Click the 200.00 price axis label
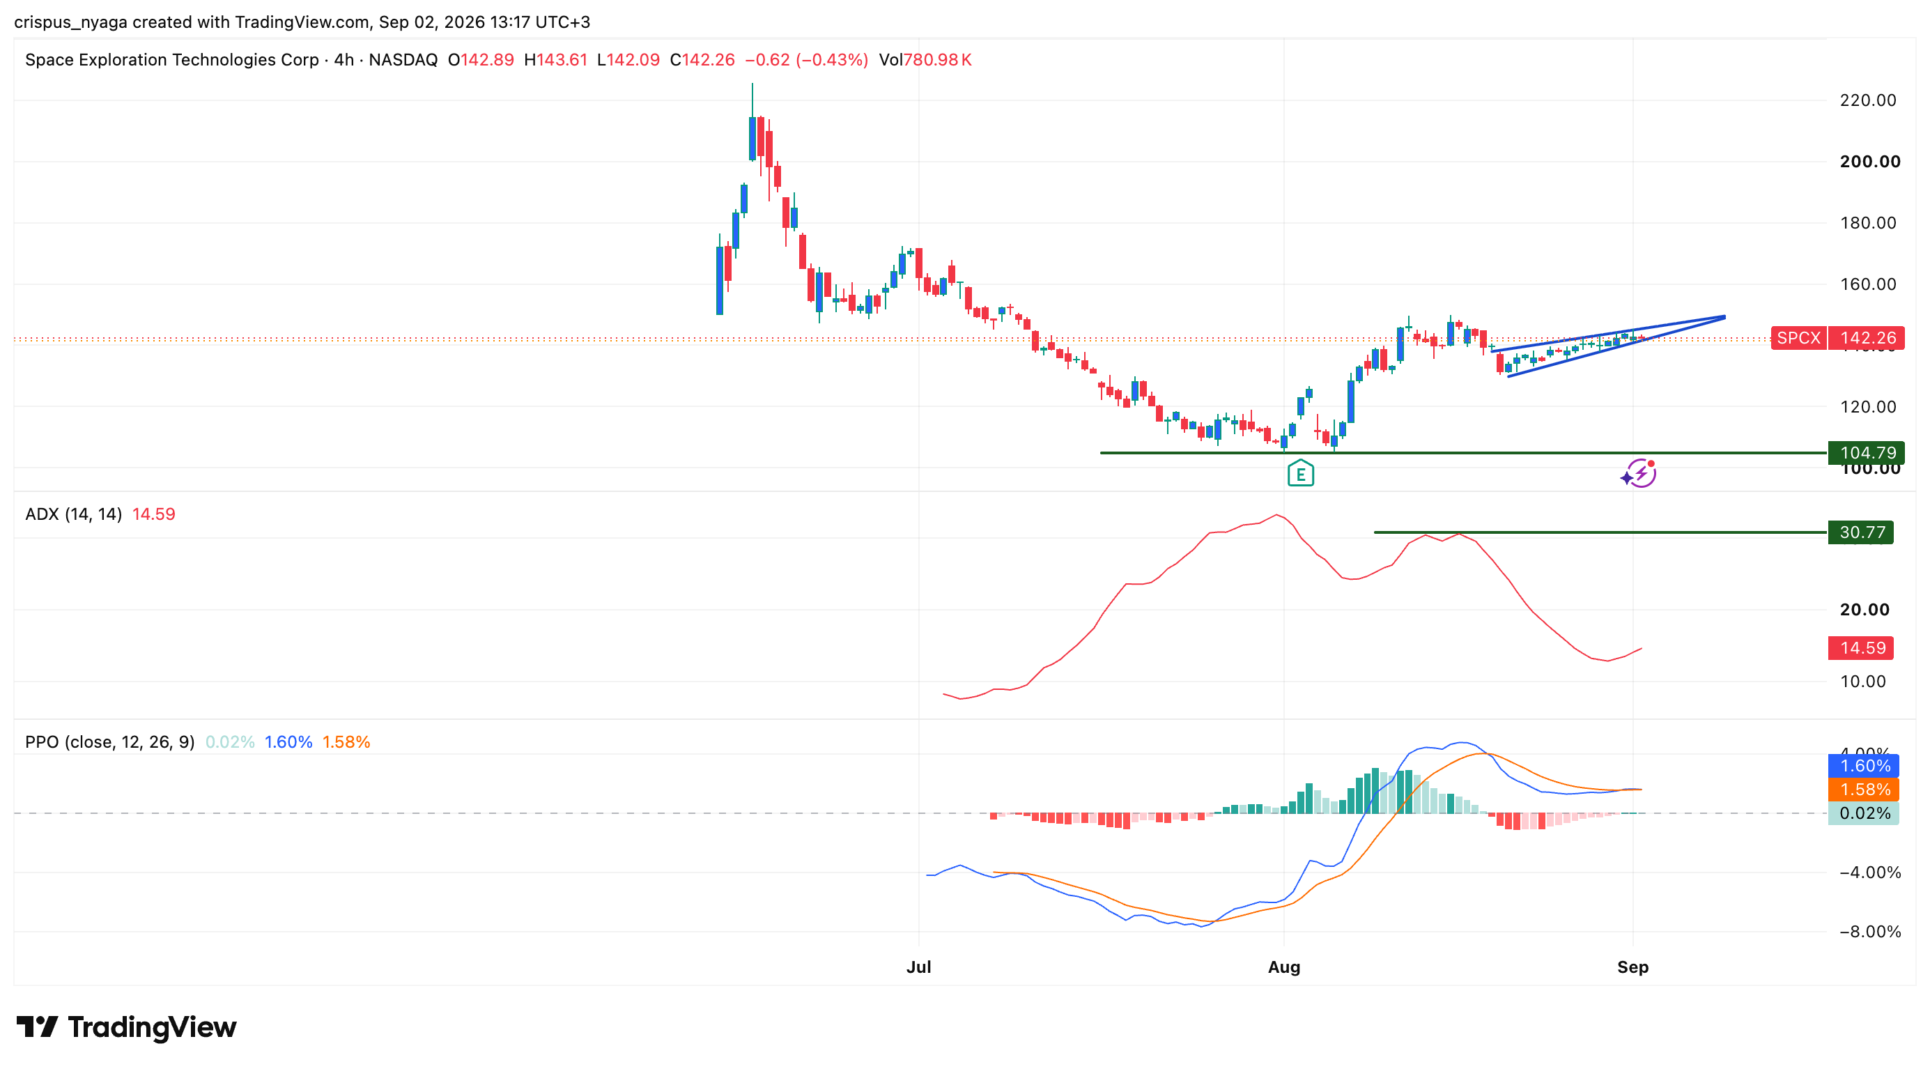Image resolution: width=1930 pixels, height=1069 pixels. click(x=1869, y=162)
